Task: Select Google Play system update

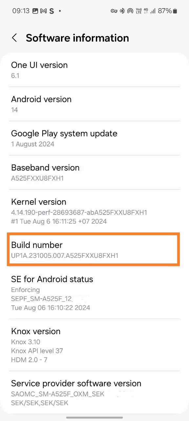Action: pyautogui.click(x=94, y=138)
